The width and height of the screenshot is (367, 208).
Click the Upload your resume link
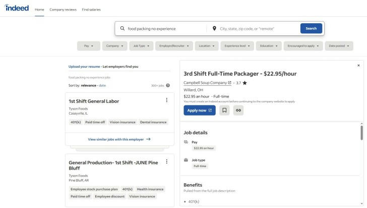84,67
